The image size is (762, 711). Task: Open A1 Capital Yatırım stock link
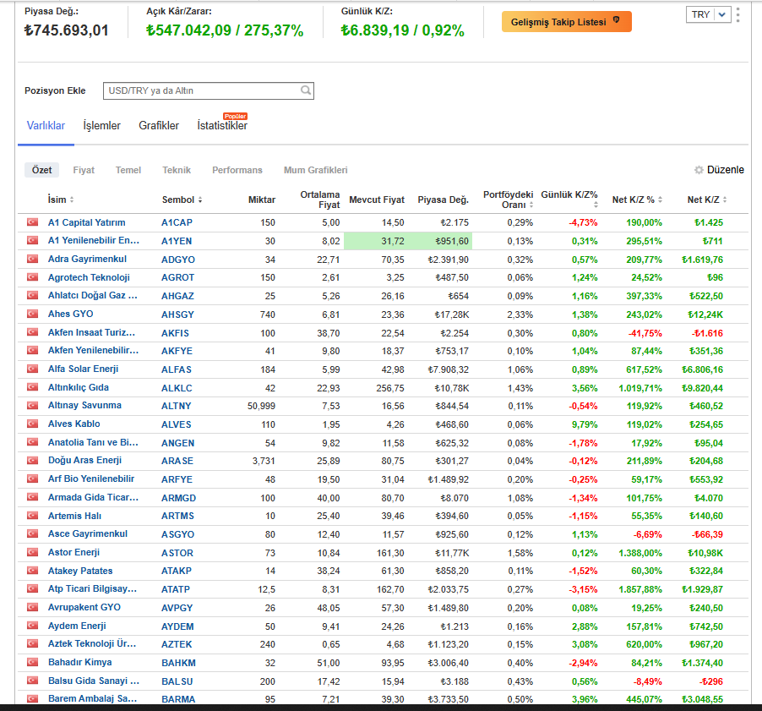click(x=86, y=222)
